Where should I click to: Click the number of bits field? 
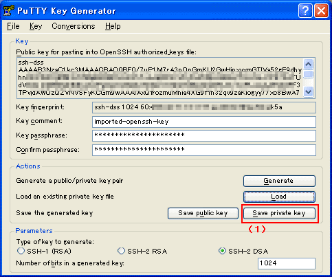tap(287, 263)
